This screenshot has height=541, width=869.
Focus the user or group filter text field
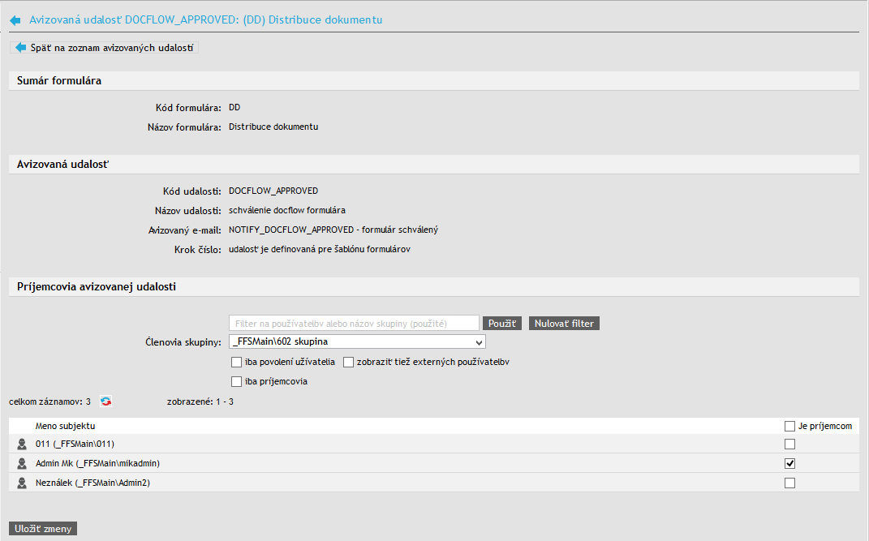click(354, 324)
